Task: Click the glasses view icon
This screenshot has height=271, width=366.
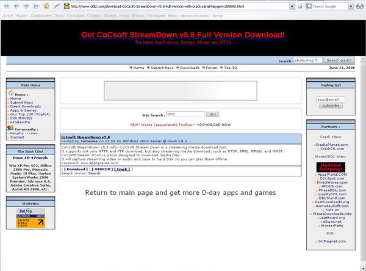Action: point(360,7)
